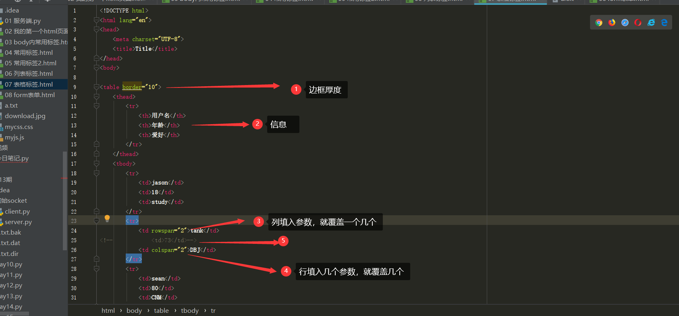
Task: Open 02 我的第一个html页面 file
Action: 36,31
